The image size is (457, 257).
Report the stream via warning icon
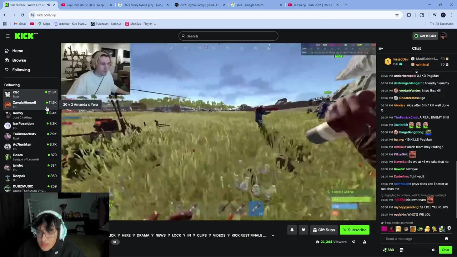(x=365, y=242)
